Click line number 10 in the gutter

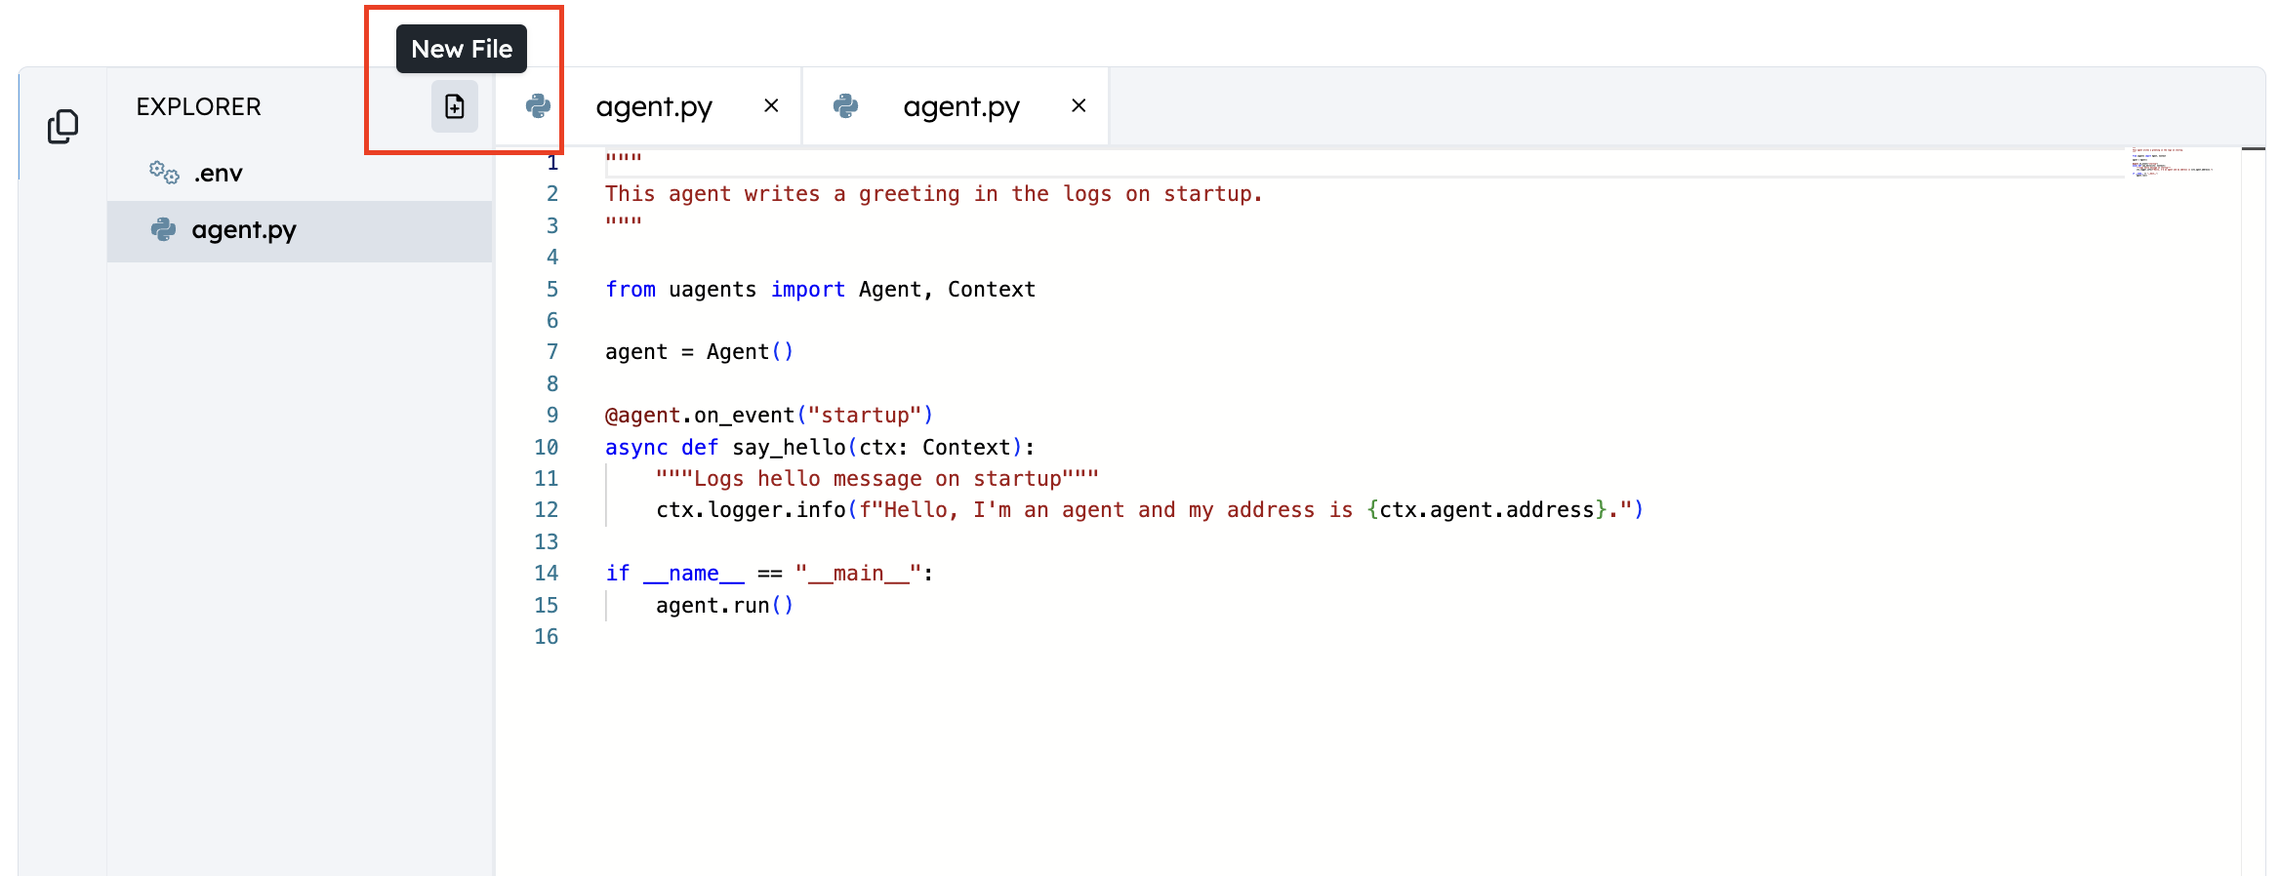pos(547,448)
